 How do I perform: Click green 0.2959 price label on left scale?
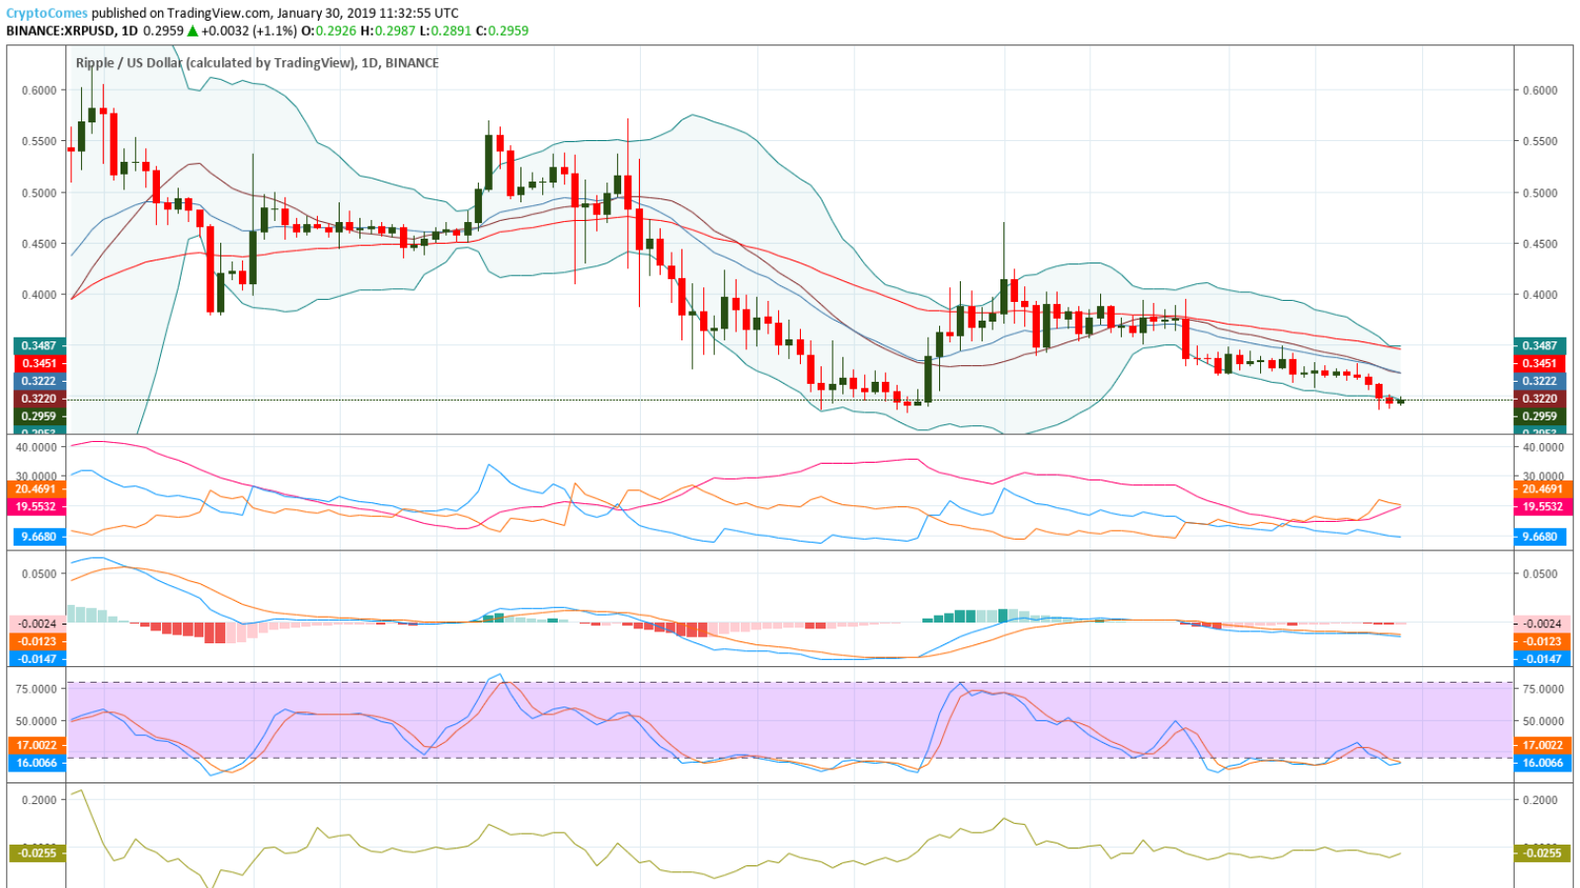click(39, 416)
